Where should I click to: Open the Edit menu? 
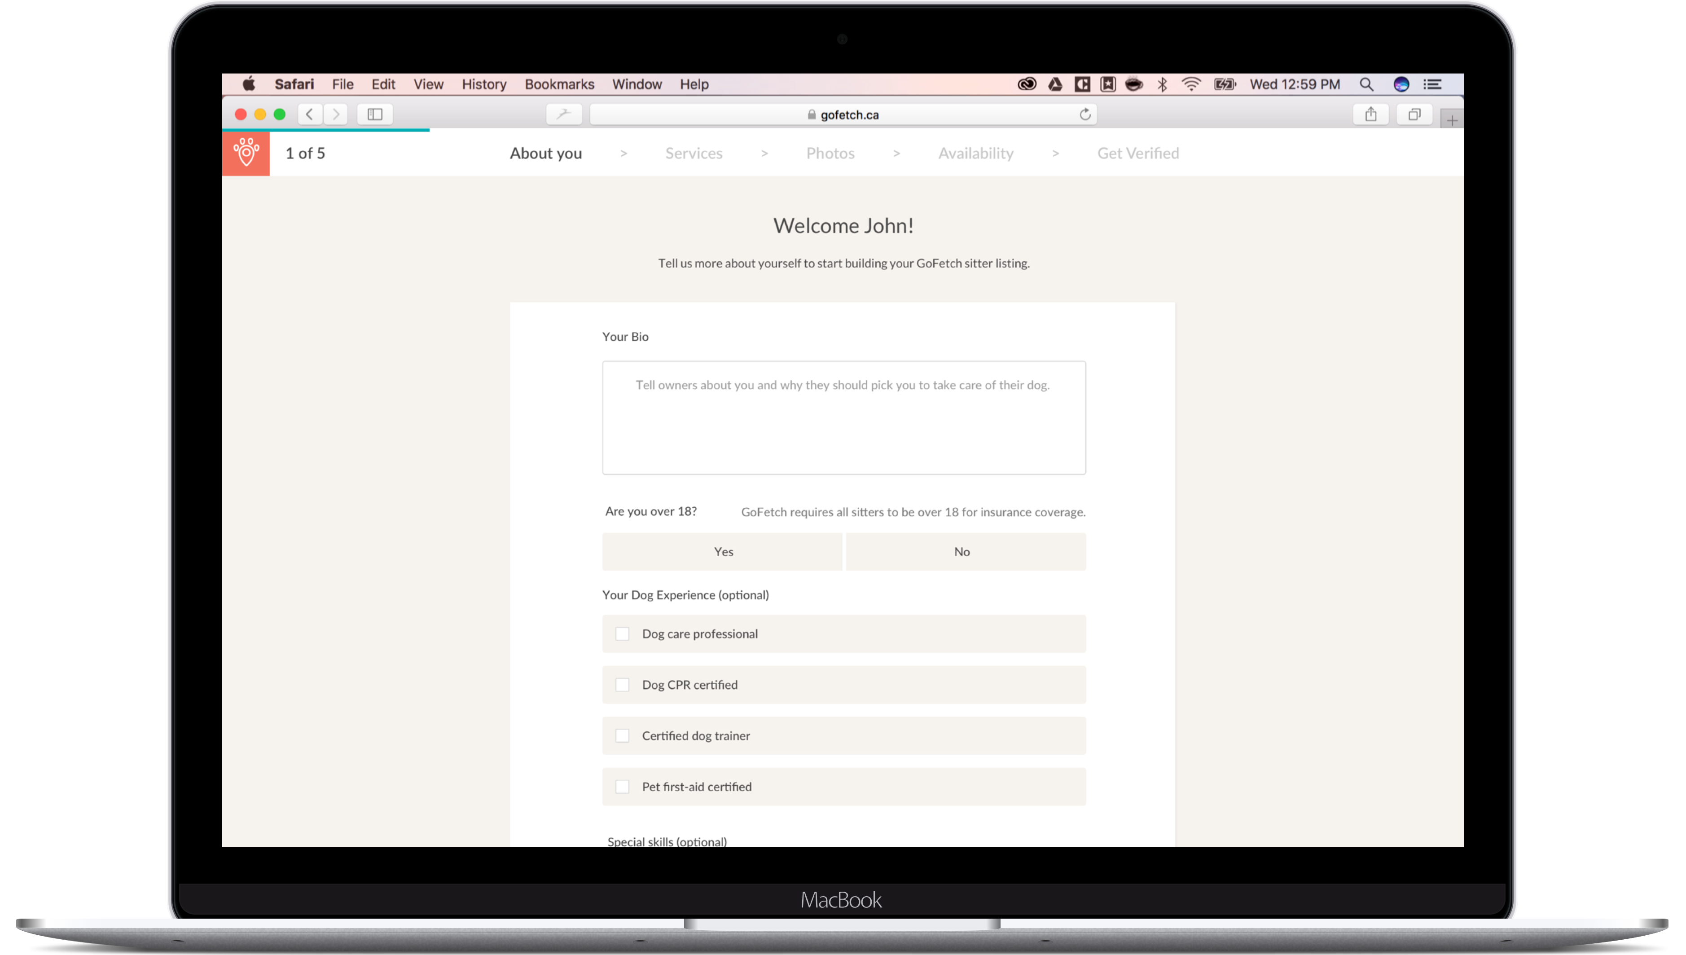coord(383,84)
